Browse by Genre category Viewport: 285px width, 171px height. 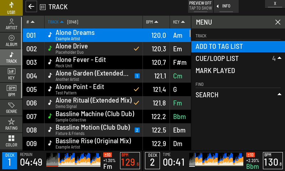(11, 108)
